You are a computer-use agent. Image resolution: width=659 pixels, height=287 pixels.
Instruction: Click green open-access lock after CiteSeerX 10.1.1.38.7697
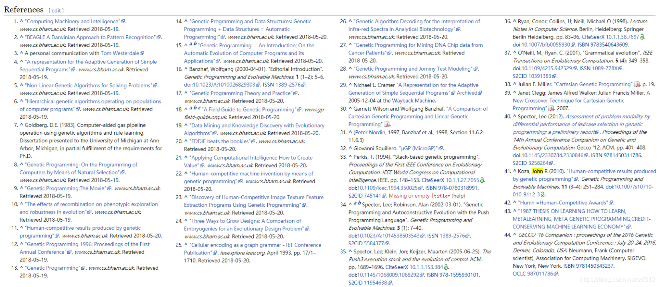tap(643, 37)
